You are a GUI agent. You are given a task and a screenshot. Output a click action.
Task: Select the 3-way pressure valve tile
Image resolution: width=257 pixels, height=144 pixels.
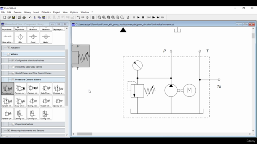point(20,101)
